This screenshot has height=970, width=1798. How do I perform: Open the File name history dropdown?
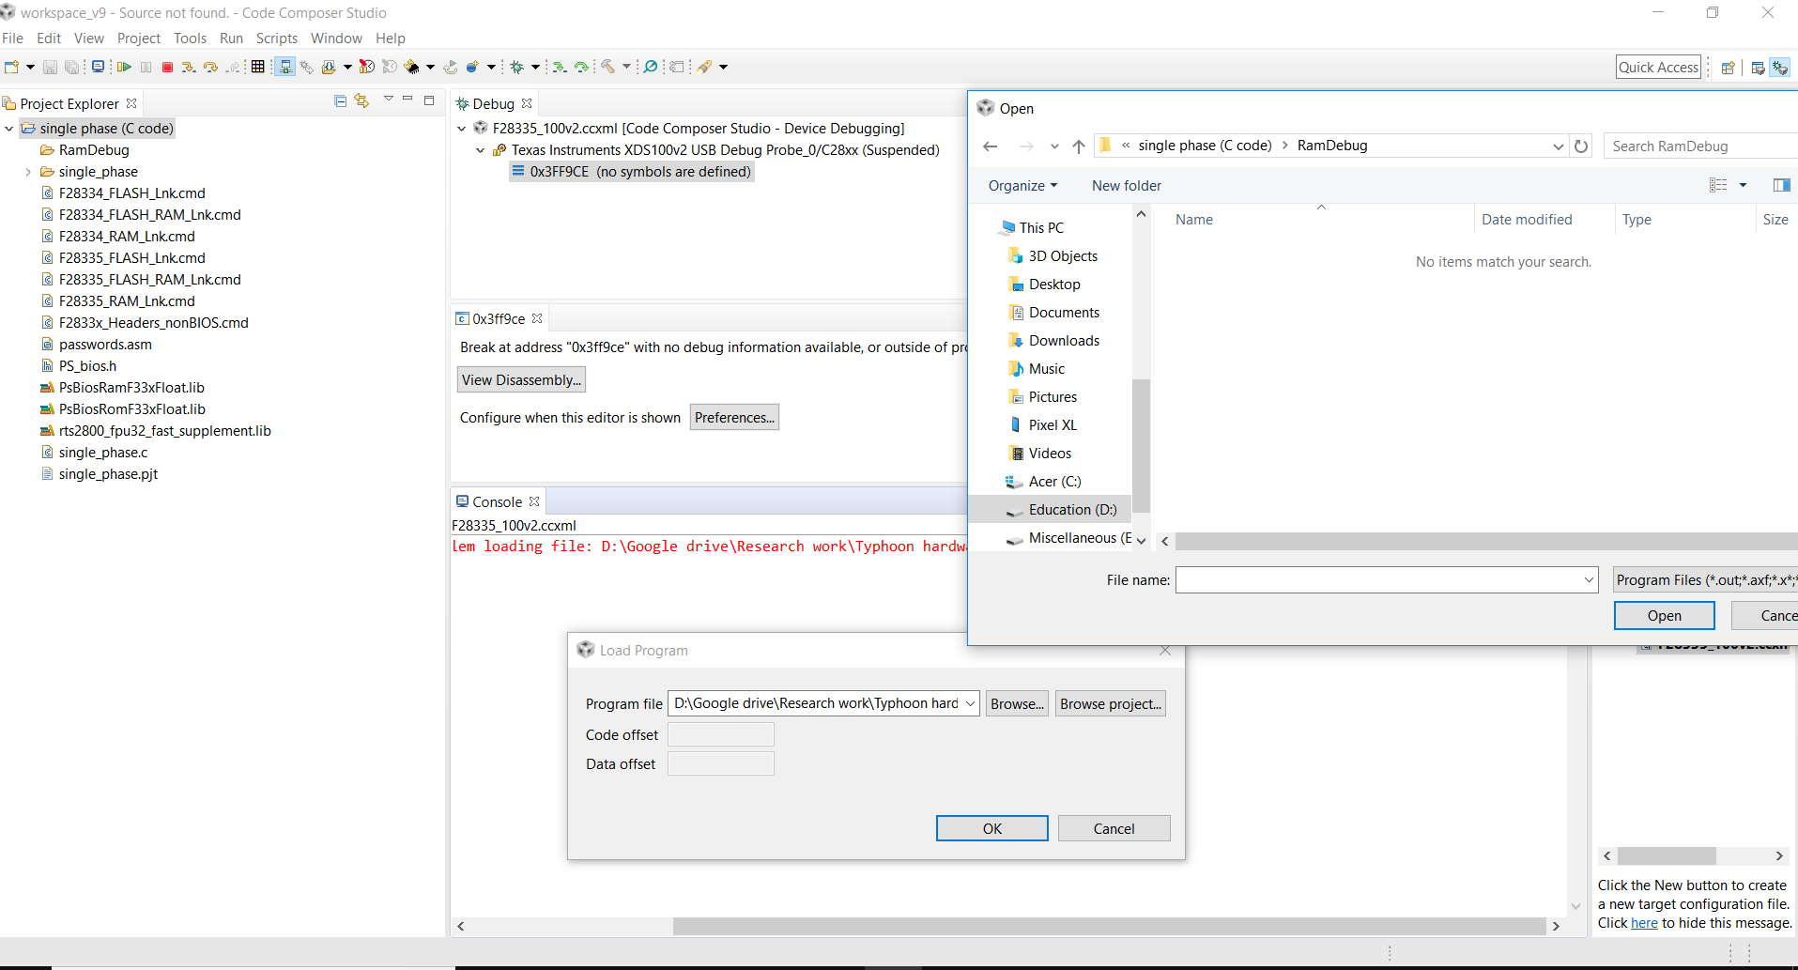point(1586,579)
